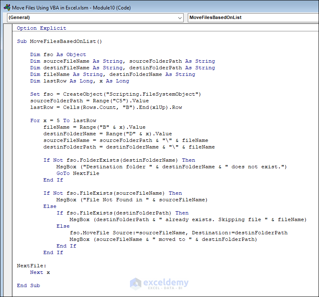
Task: Click the 'If Not fso.FileExists(sourceFileName)' line
Action: coord(113,193)
